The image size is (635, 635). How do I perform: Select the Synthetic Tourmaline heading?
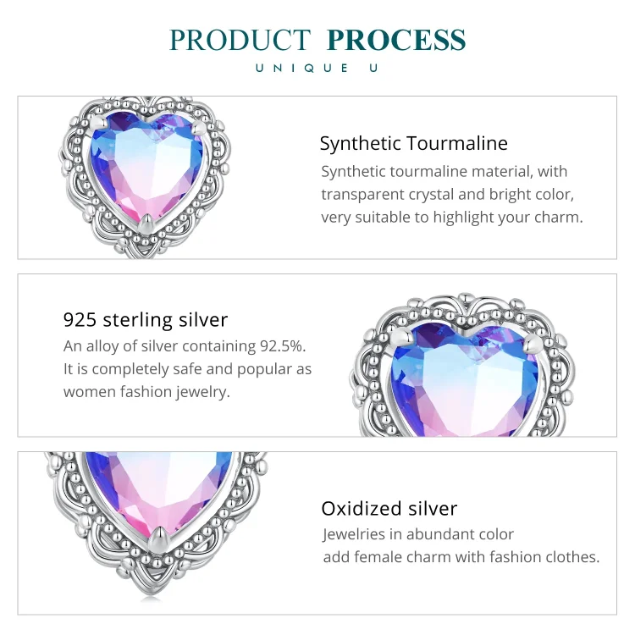pyautogui.click(x=413, y=143)
